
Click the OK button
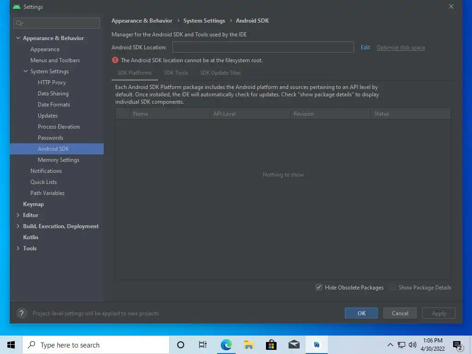[361, 313]
